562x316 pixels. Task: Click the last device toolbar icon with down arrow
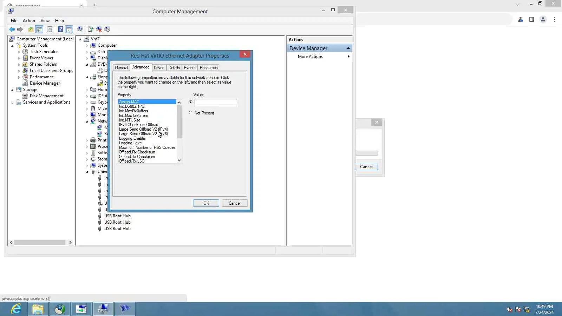pos(107,29)
